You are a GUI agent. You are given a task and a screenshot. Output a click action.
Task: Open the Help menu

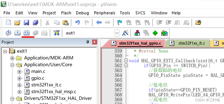(x=176, y=13)
